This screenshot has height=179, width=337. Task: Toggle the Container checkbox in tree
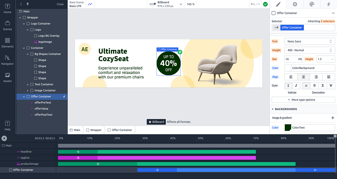[x=28, y=48]
